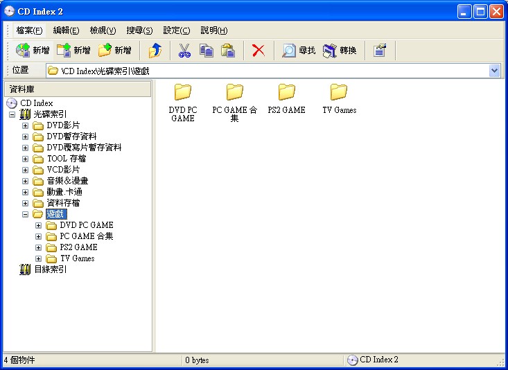Open the properties icon in toolbar
This screenshot has height=370, width=508.
[379, 51]
